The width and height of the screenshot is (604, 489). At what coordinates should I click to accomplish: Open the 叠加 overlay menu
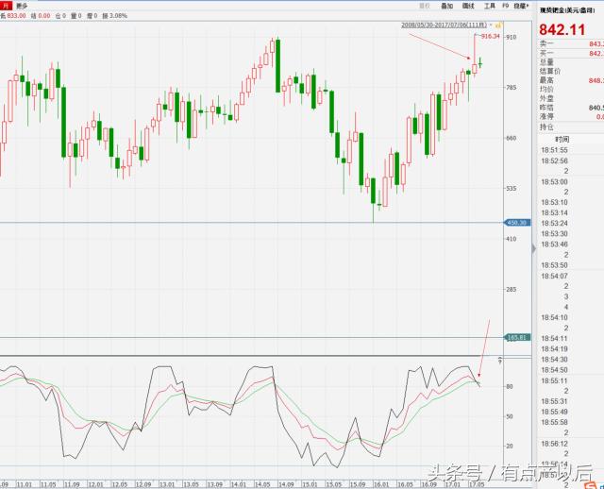[x=446, y=6]
